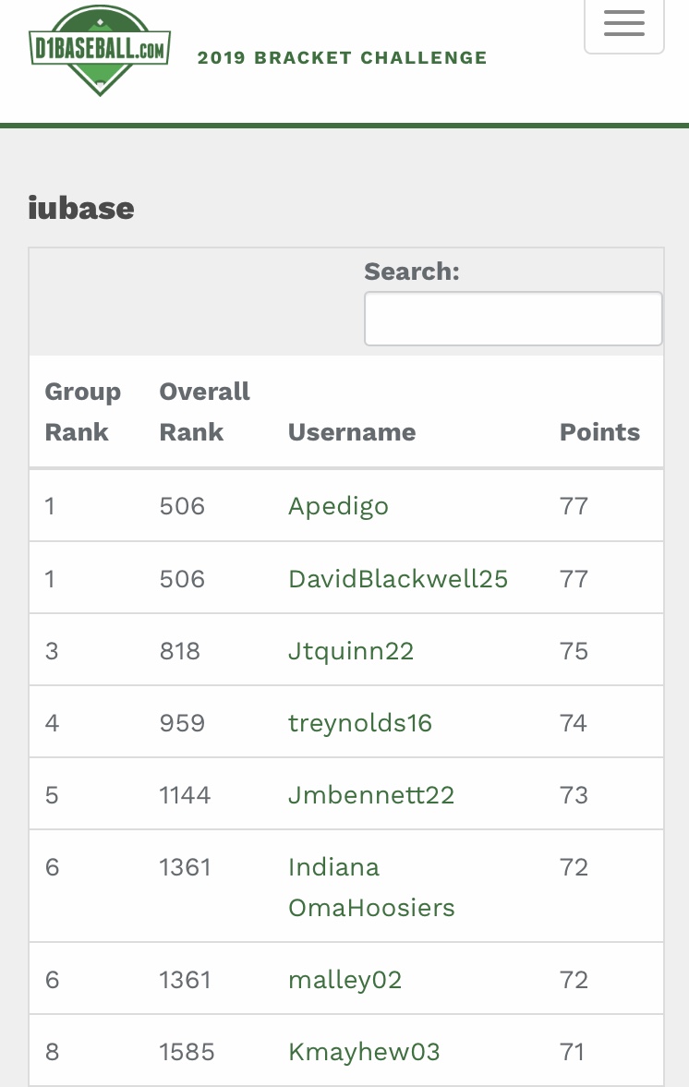The image size is (689, 1087).
Task: Click the Search input field
Action: [513, 318]
